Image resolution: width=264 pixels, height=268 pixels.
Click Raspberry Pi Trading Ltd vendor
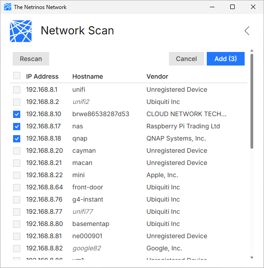[183, 126]
